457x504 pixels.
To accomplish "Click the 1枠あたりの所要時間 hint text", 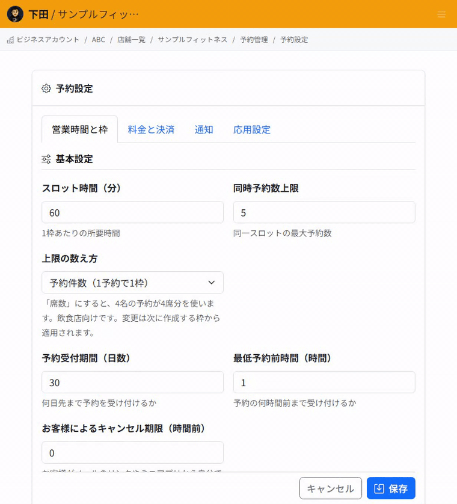I will (81, 233).
